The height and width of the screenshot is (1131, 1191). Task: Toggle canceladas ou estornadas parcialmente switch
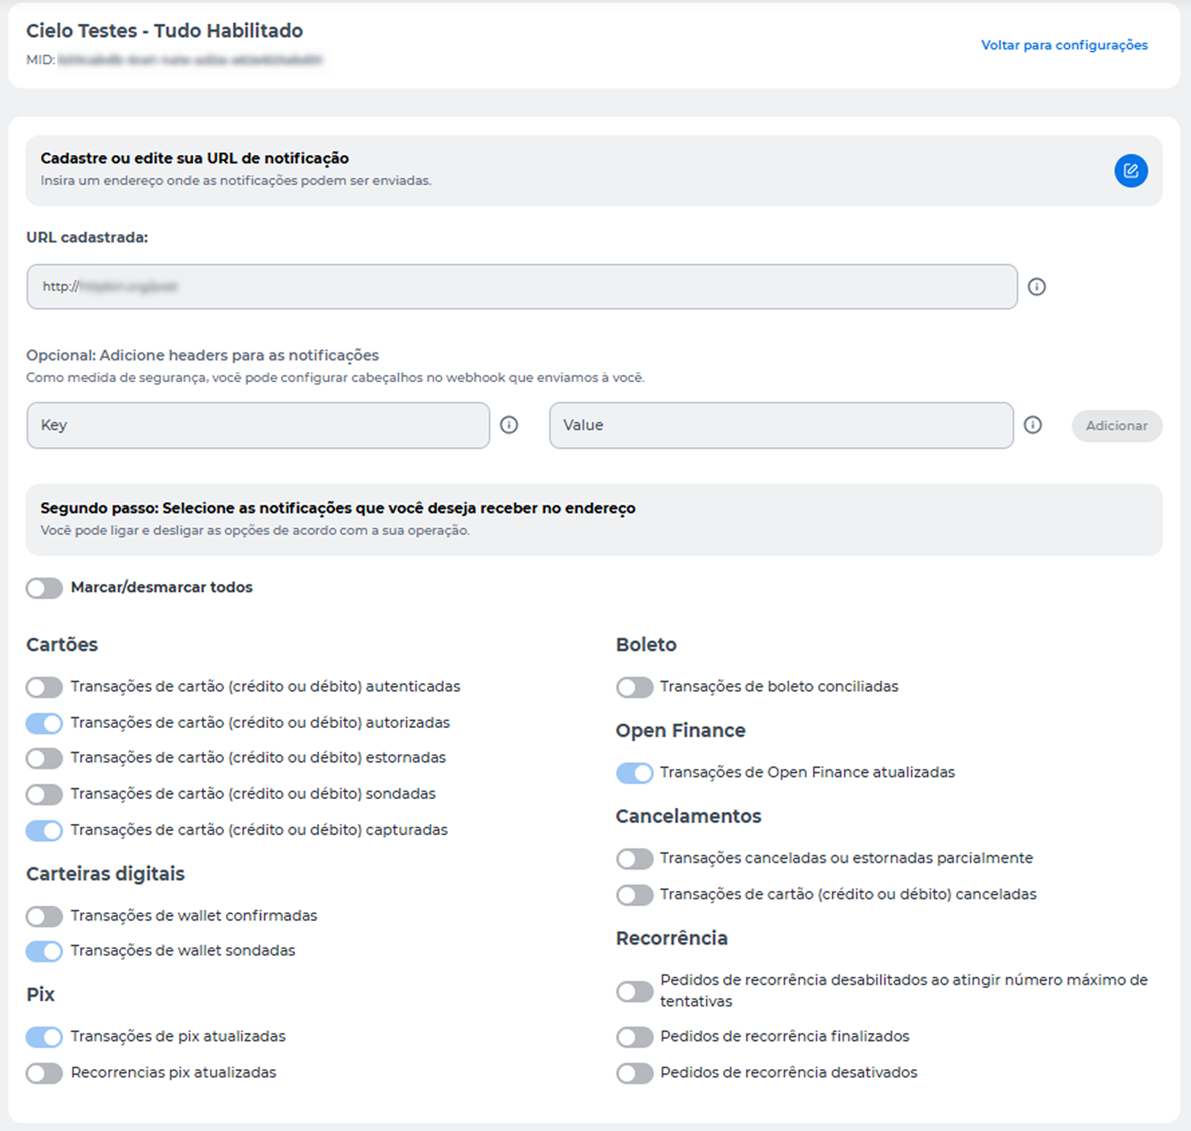click(x=635, y=858)
